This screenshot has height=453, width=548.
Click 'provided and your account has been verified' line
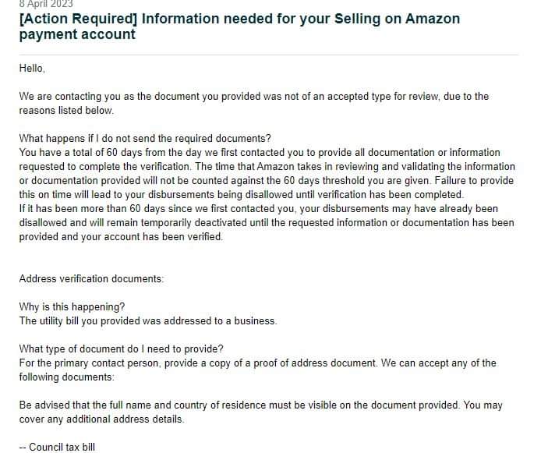click(x=121, y=237)
